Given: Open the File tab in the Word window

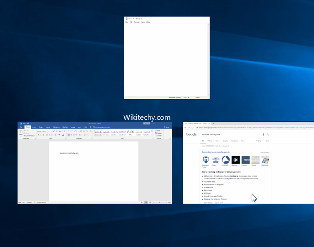Looking at the screenshot, I should coord(21,127).
